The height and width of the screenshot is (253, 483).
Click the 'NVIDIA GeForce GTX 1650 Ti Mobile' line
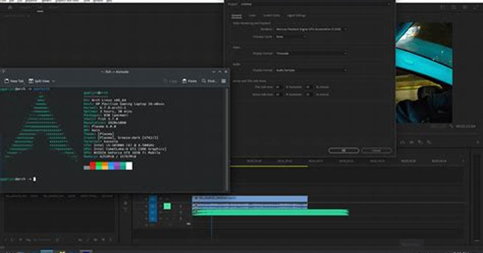click(x=122, y=152)
